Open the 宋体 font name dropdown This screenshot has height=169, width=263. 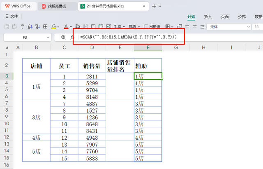tap(229, 27)
